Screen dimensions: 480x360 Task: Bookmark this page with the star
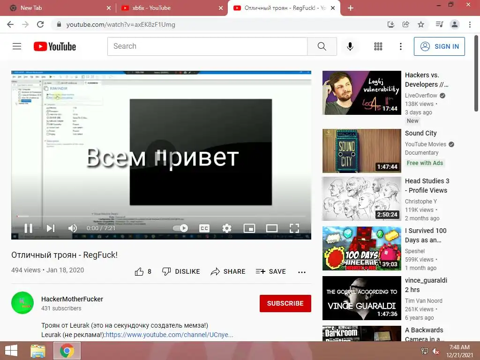pos(421,24)
